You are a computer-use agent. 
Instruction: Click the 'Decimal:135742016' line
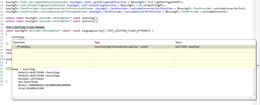pos(31,79)
